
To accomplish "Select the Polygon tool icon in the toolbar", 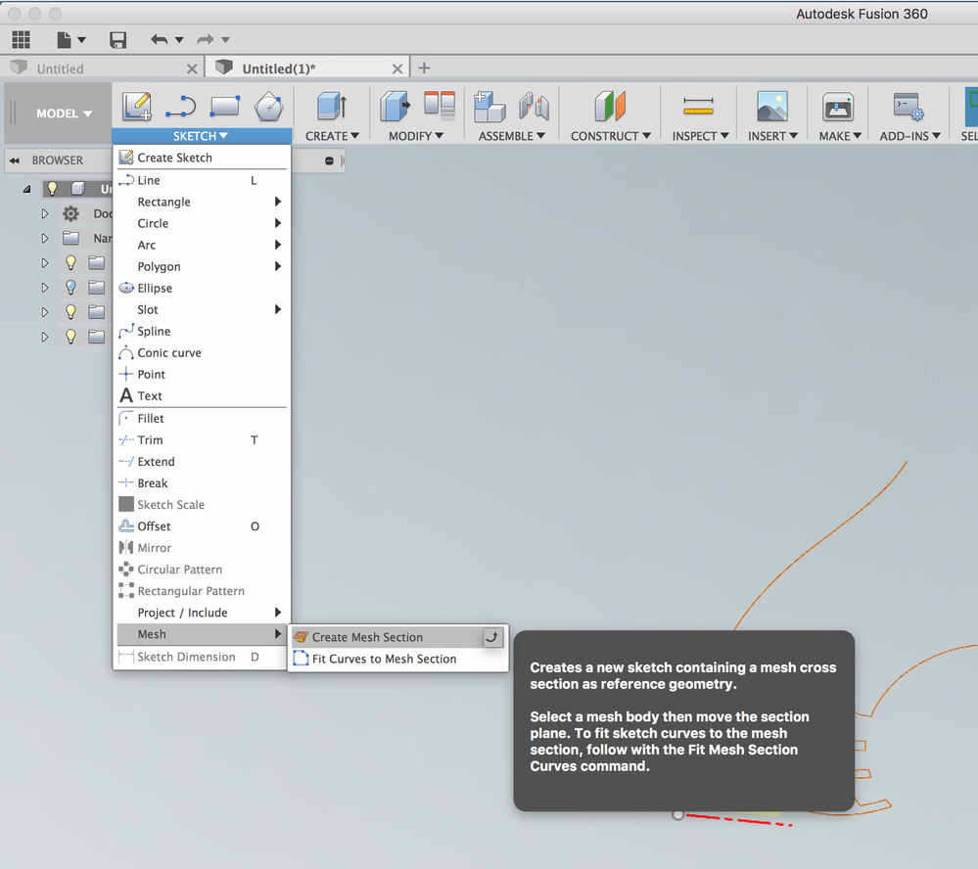I will (x=269, y=106).
